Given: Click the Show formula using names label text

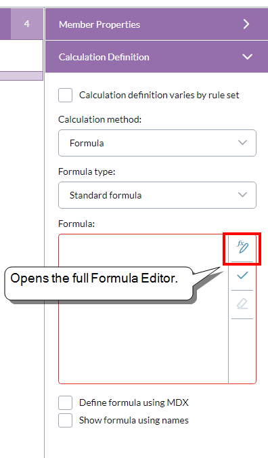Looking at the screenshot, I should 134,420.
